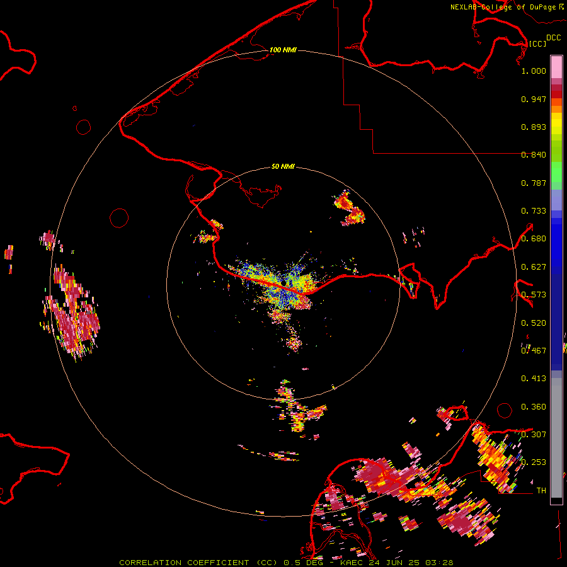Click the 50 NMI range ring label
Screen dimensions: 567x567
pyautogui.click(x=283, y=166)
